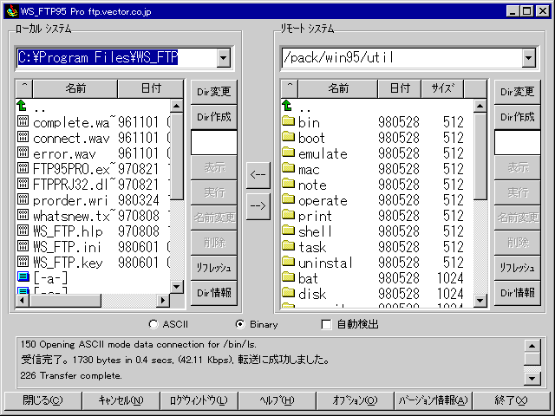Click the task folder icon
This screenshot has height=416, width=555.
pyautogui.click(x=289, y=245)
